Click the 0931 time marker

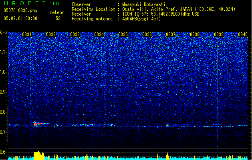pyautogui.click(x=27, y=34)
